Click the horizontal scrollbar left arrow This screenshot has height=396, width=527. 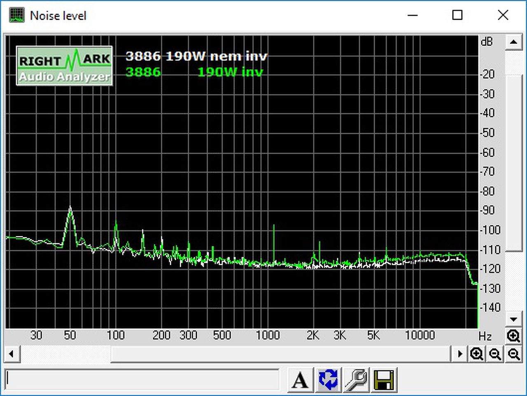12,354
